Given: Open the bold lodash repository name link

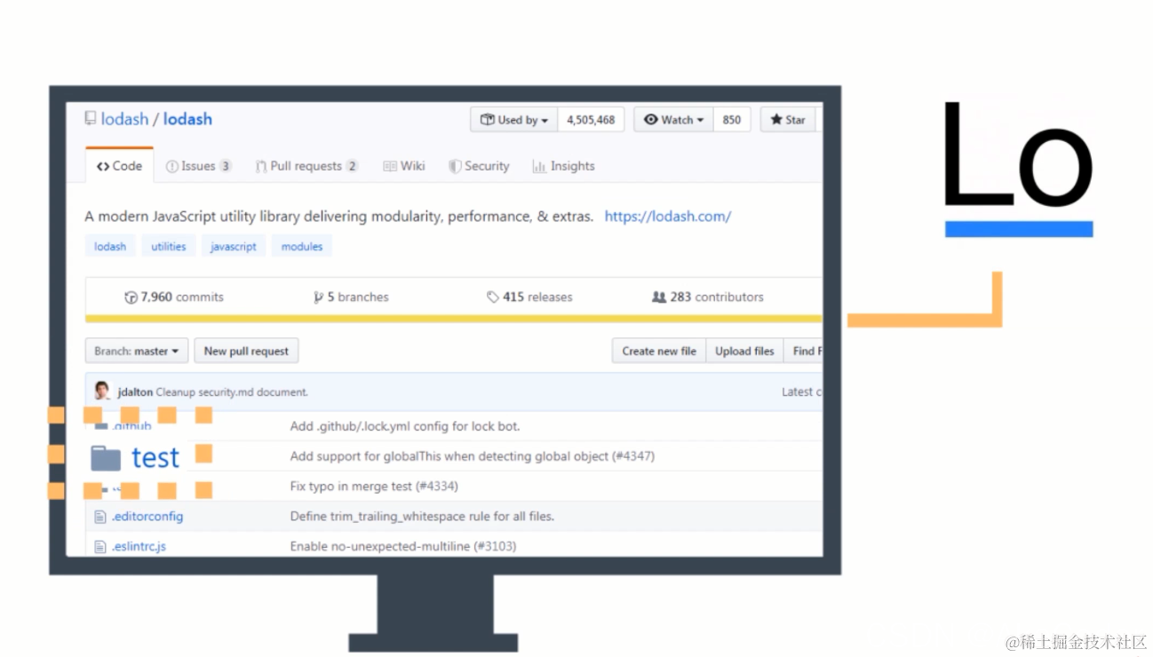Looking at the screenshot, I should point(187,119).
